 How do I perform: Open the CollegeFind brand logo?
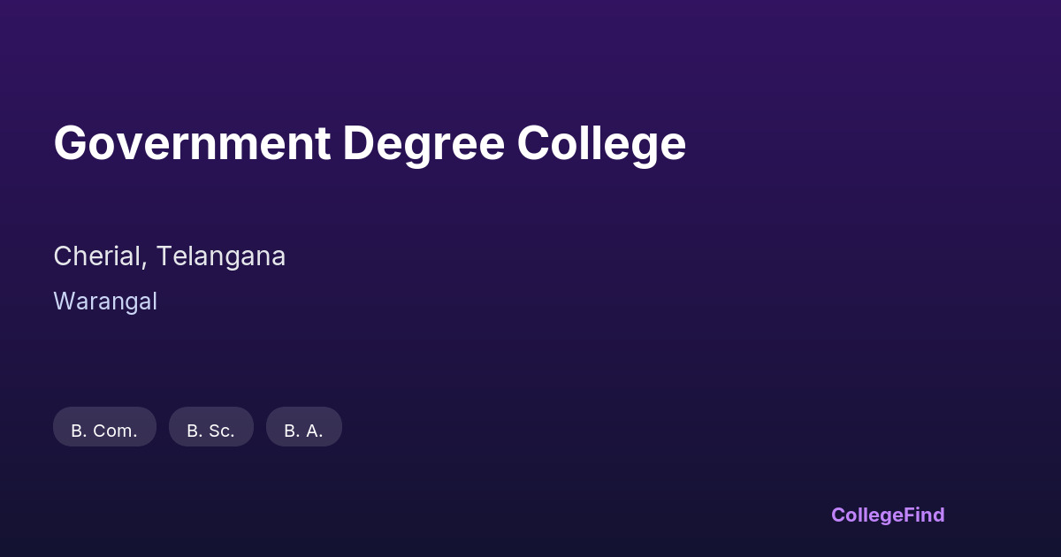coord(887,515)
